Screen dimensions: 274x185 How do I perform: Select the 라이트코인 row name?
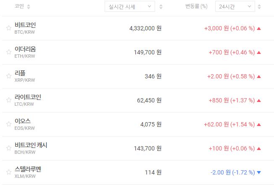(28, 97)
